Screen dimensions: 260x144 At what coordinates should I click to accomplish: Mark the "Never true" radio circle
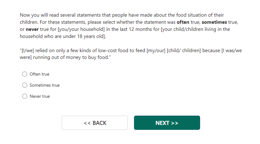[25, 97]
